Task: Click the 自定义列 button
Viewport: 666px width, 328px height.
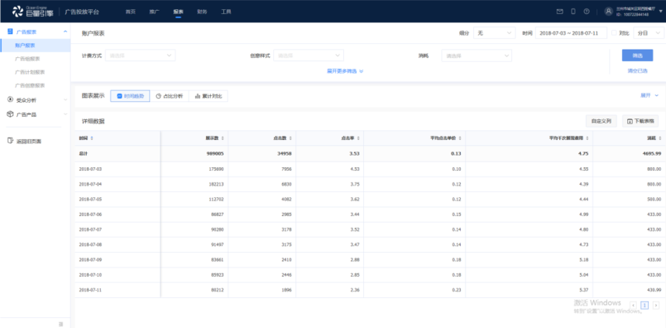Action: point(601,121)
